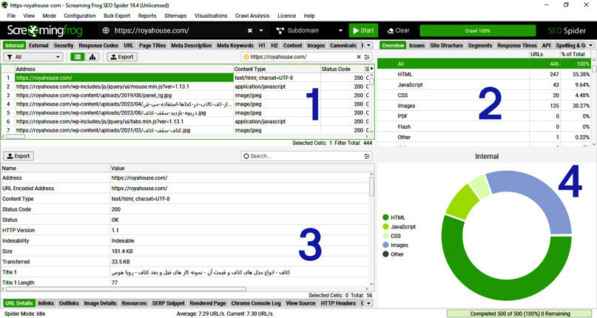597x318 pixels.
Task: Open the Subdomain mode dropdown
Action: click(x=340, y=30)
